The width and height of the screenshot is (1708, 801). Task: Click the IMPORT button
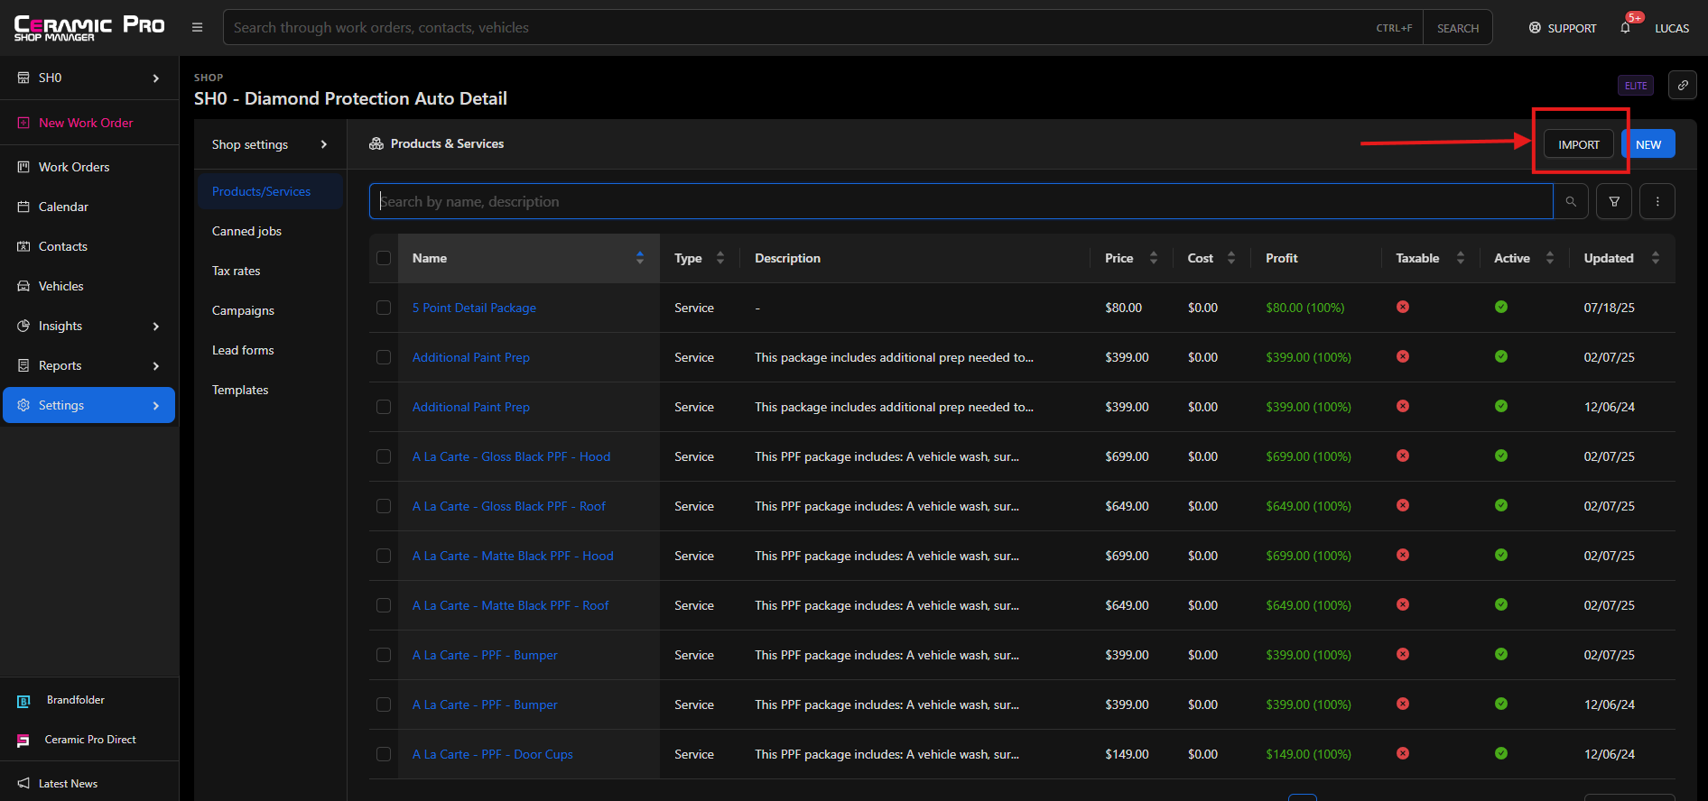[x=1578, y=144]
